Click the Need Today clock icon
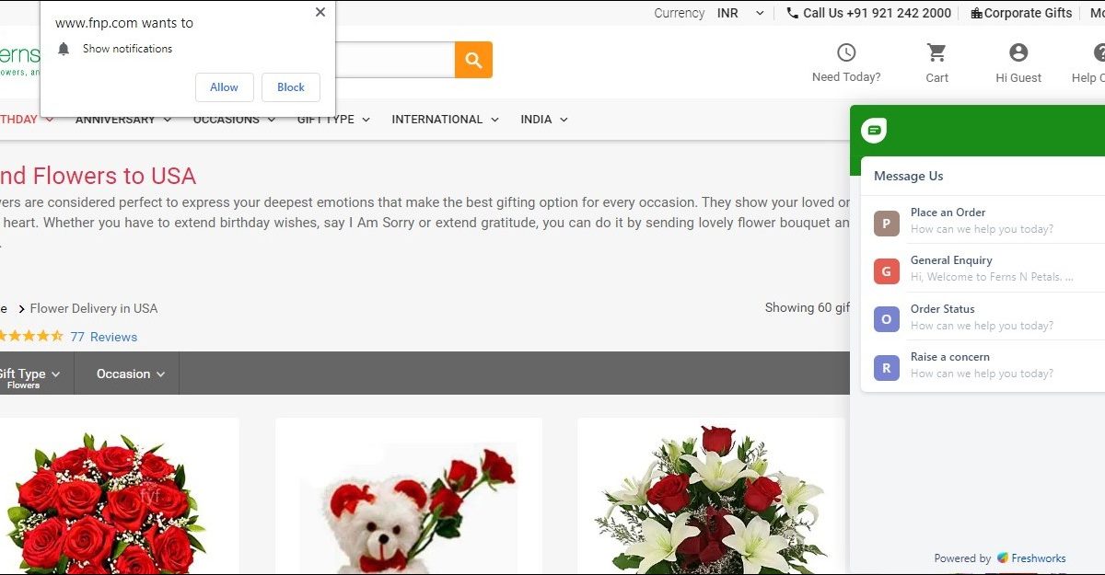 845,53
